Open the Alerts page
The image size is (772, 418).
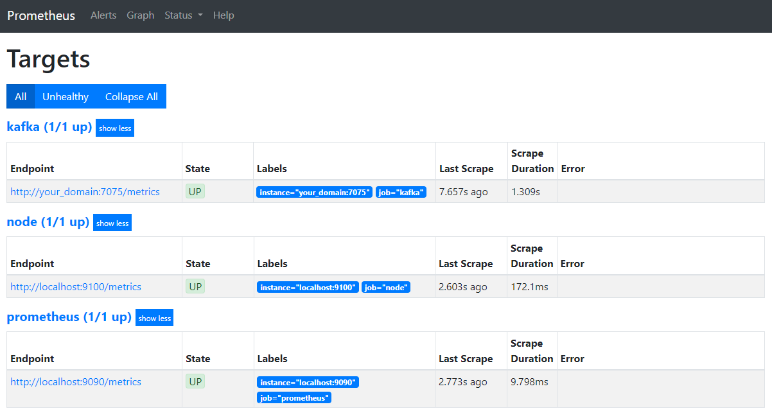pyautogui.click(x=103, y=15)
